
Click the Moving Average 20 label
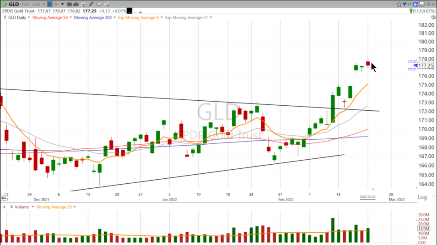click(x=54, y=207)
